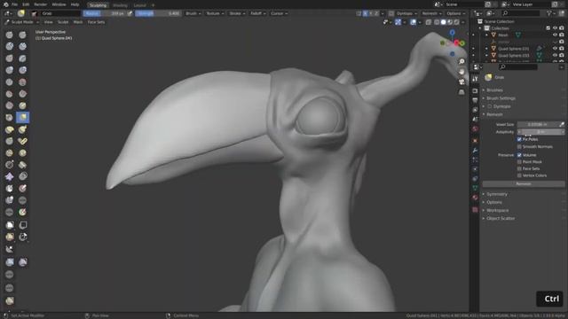568x319 pixels.
Task: Select the Clay brush tool
Action: [x=10, y=46]
